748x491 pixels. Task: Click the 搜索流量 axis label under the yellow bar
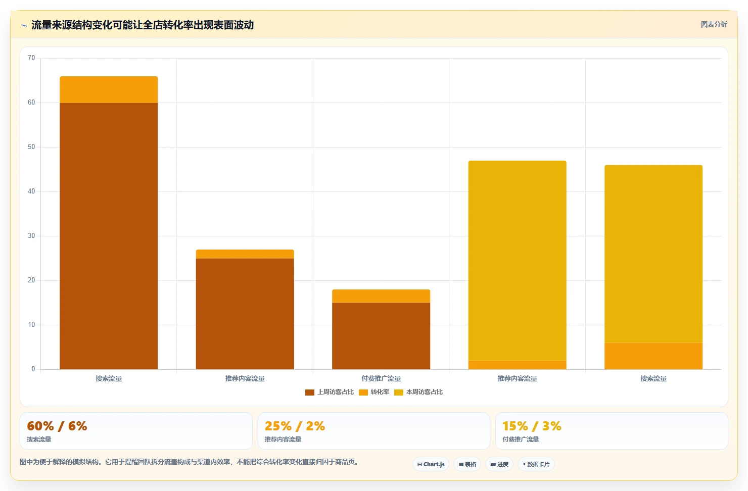coord(653,379)
